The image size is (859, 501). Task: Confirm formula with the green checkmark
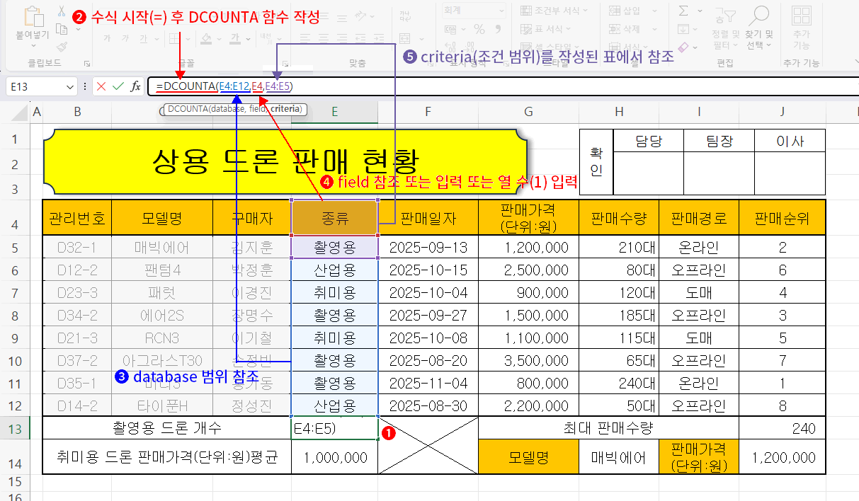point(118,86)
